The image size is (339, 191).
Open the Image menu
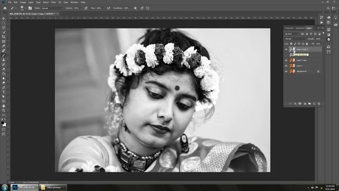pyautogui.click(x=23, y=2)
